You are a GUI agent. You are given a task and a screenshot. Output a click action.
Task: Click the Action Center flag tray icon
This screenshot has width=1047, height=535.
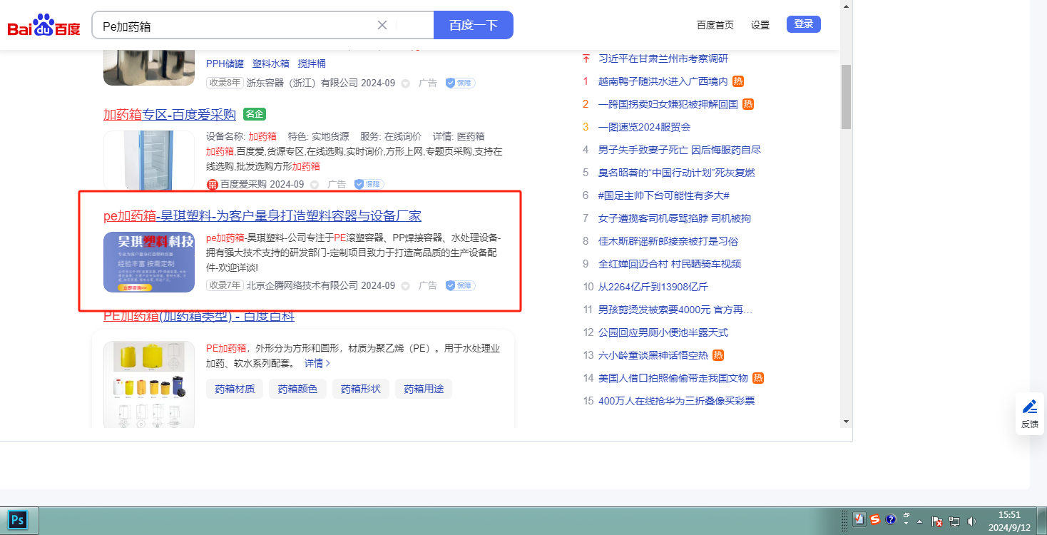[x=938, y=521]
